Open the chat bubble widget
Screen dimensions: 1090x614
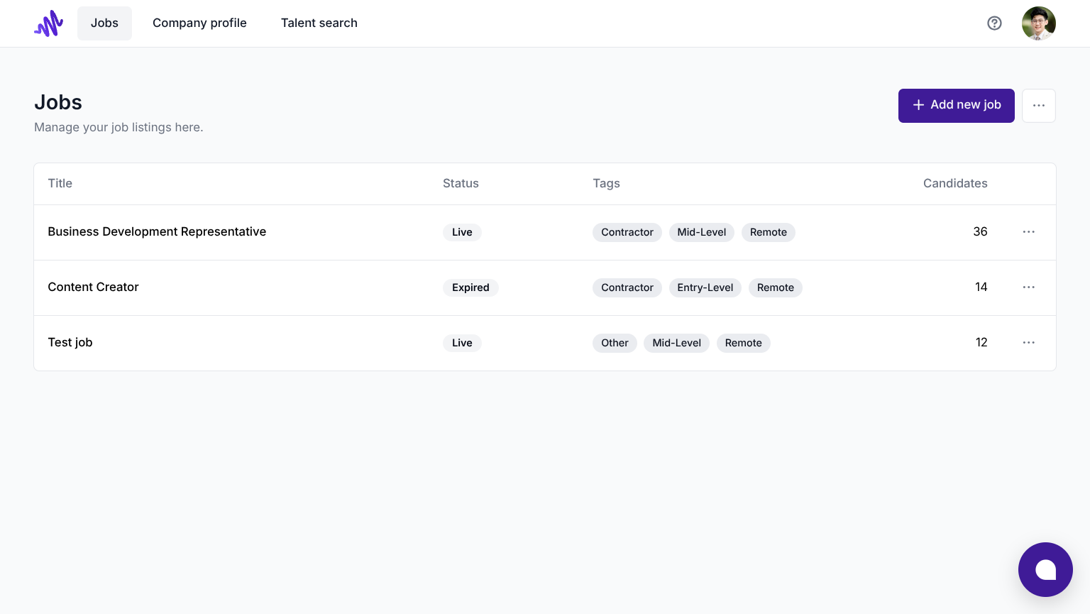(1045, 569)
